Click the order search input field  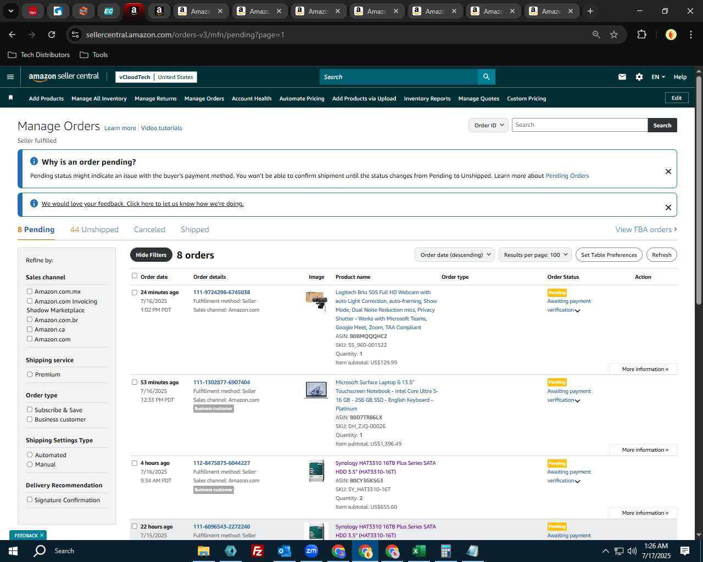click(x=579, y=125)
